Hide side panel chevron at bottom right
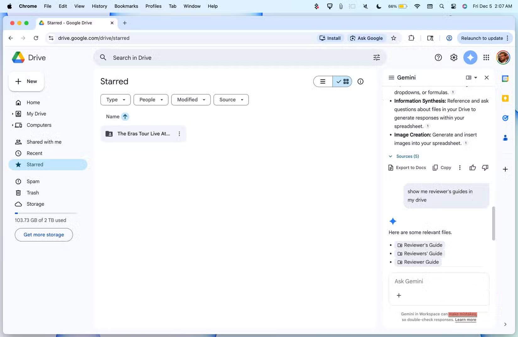Image resolution: width=518 pixels, height=337 pixels. tap(505, 324)
